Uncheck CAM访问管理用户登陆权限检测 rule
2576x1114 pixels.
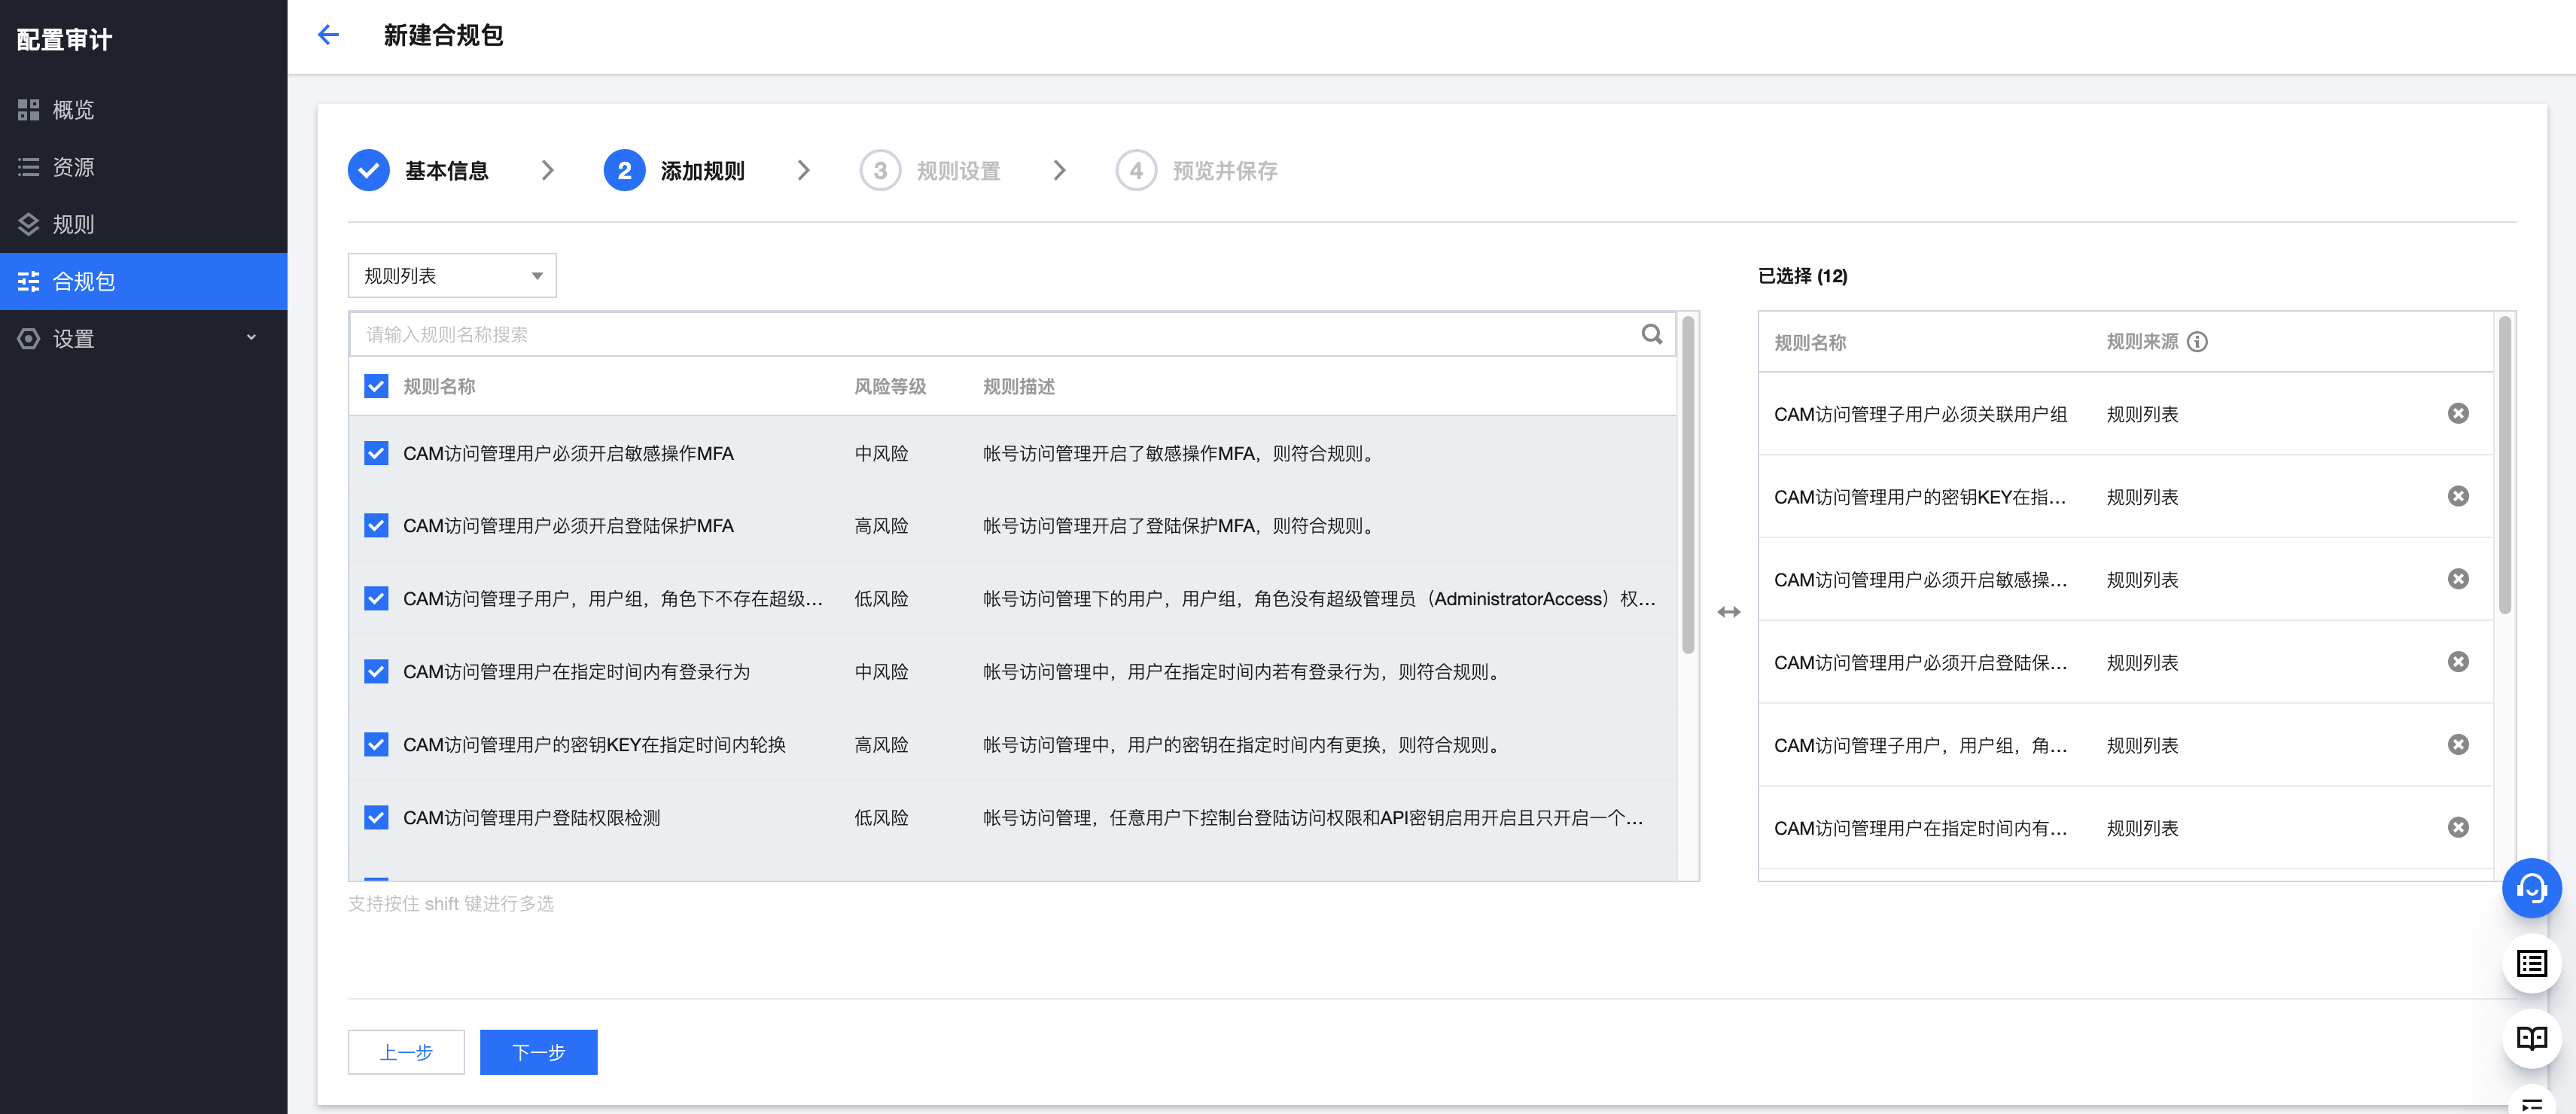pos(376,818)
